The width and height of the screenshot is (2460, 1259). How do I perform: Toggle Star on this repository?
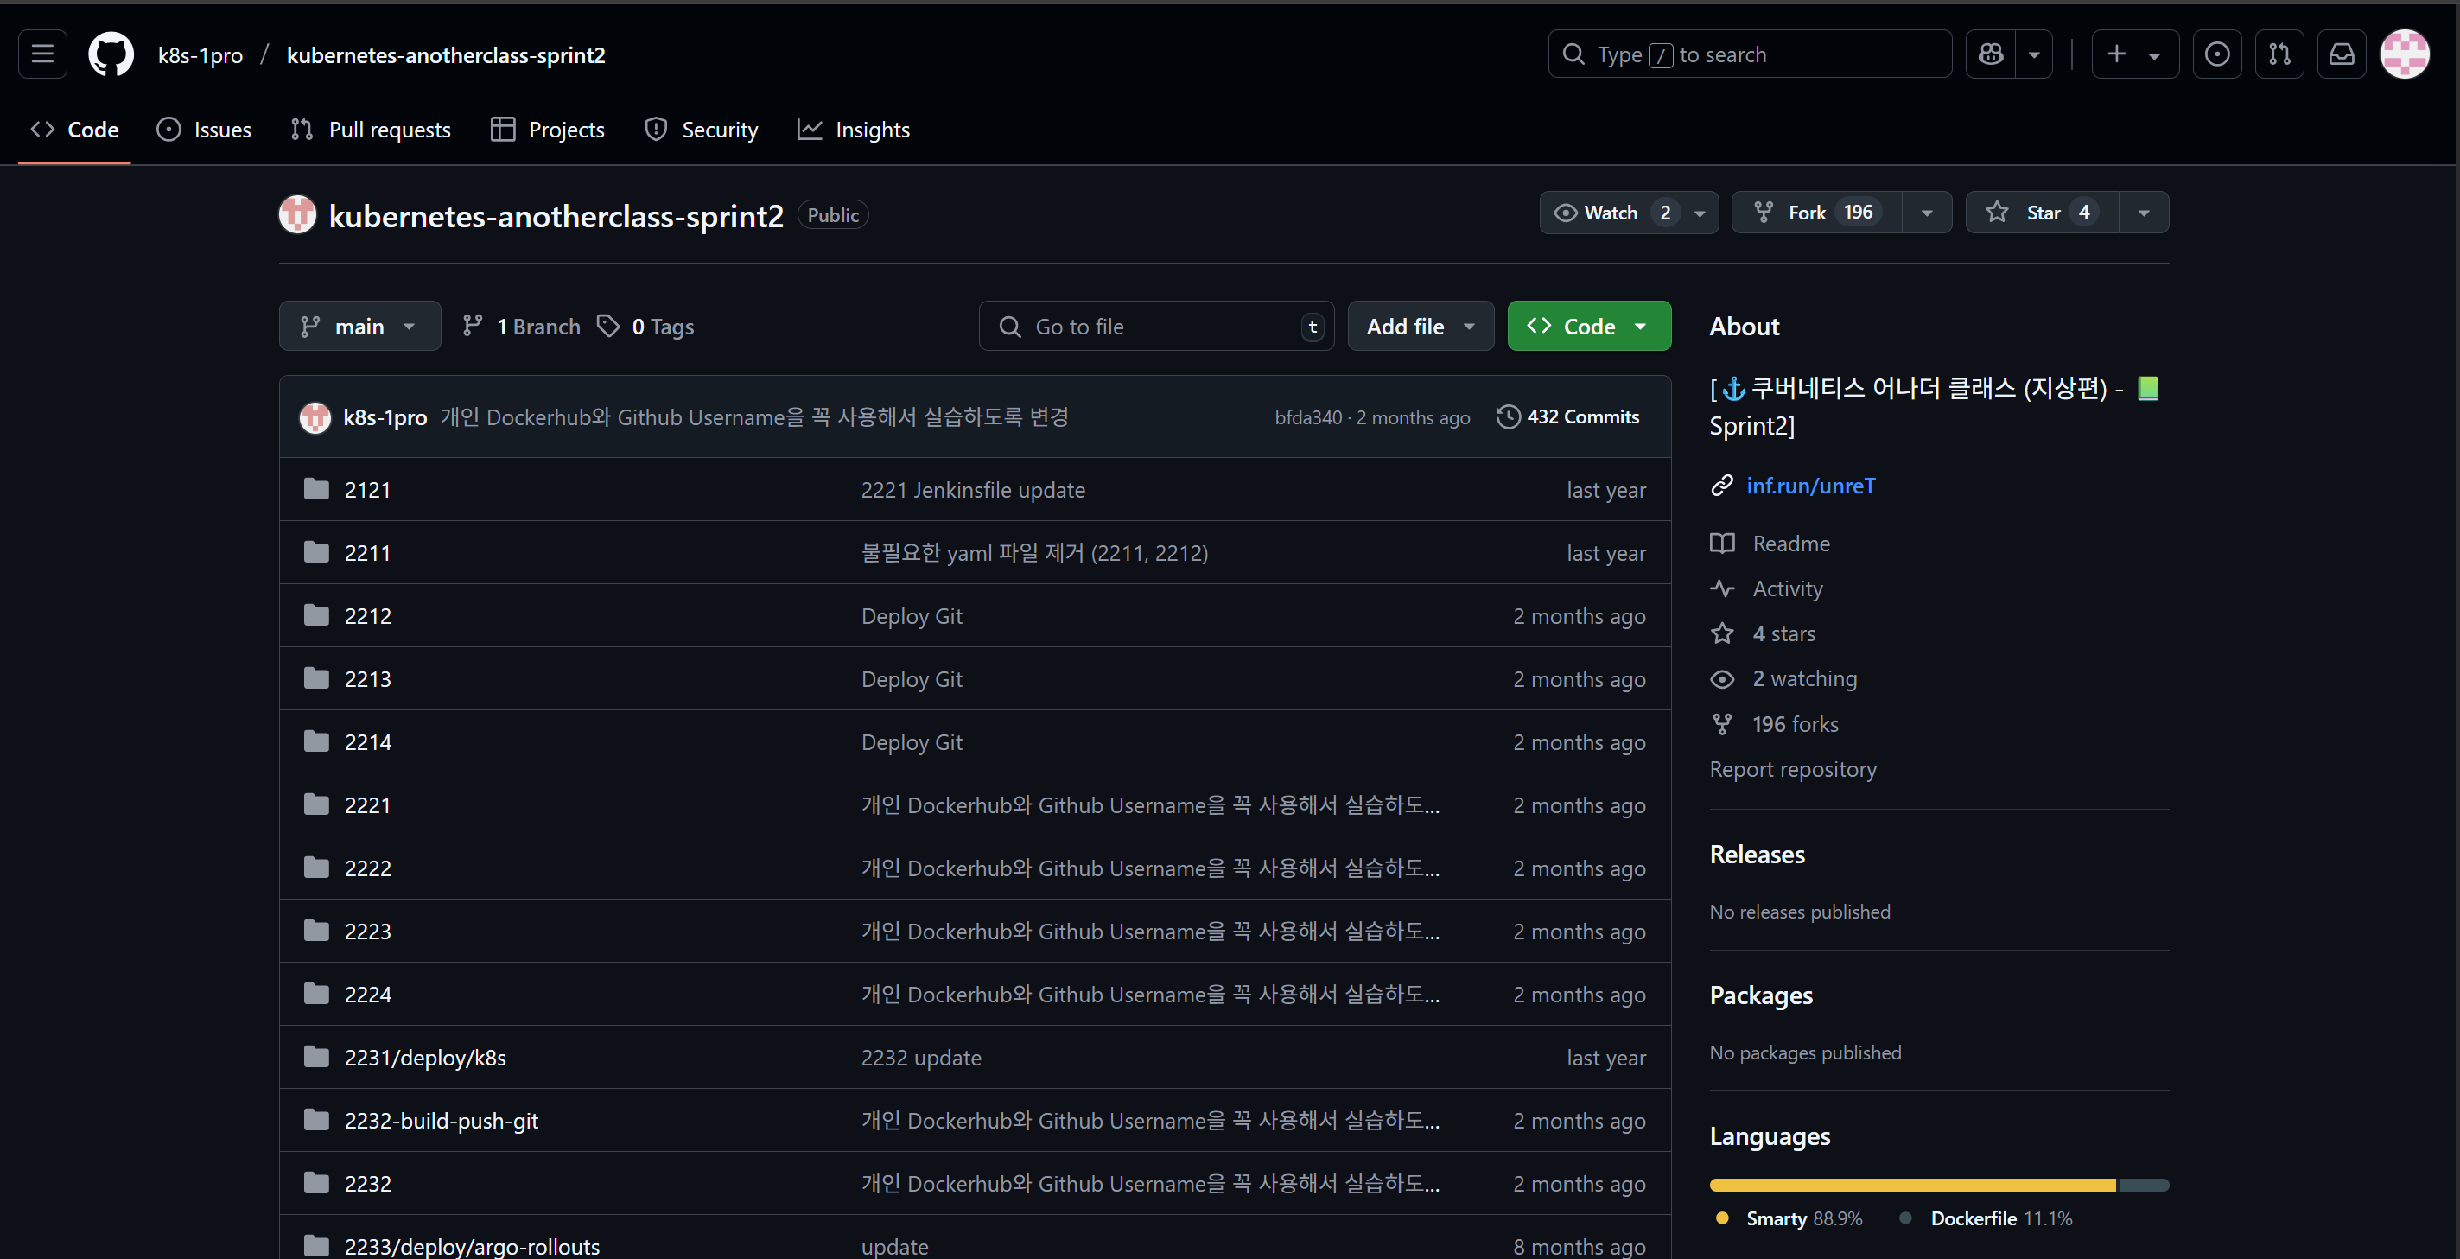click(2042, 212)
